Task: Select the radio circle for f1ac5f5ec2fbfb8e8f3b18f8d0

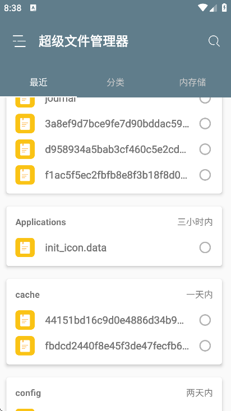Action: click(205, 175)
